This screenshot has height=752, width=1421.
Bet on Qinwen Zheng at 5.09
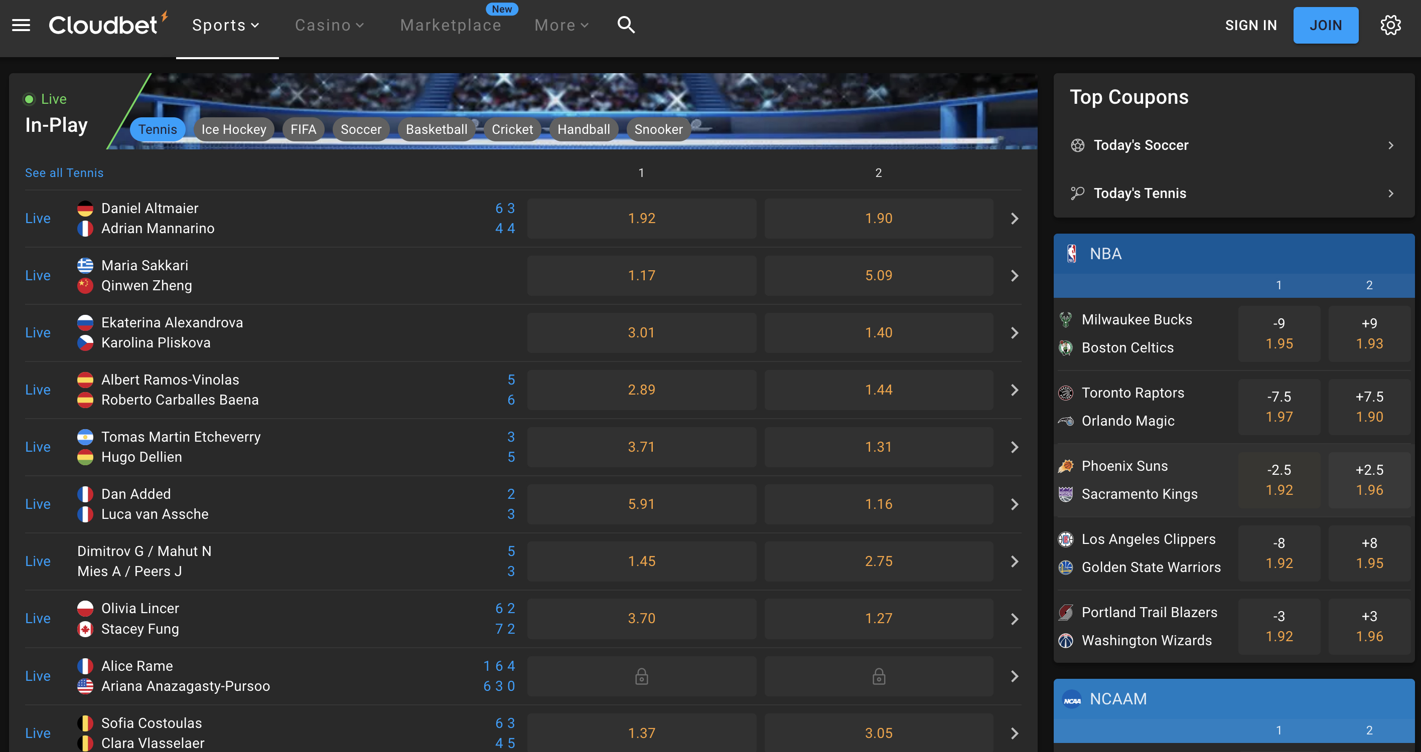[879, 276]
